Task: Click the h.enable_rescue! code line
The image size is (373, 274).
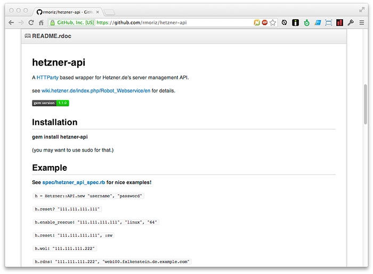Action: coord(96,222)
